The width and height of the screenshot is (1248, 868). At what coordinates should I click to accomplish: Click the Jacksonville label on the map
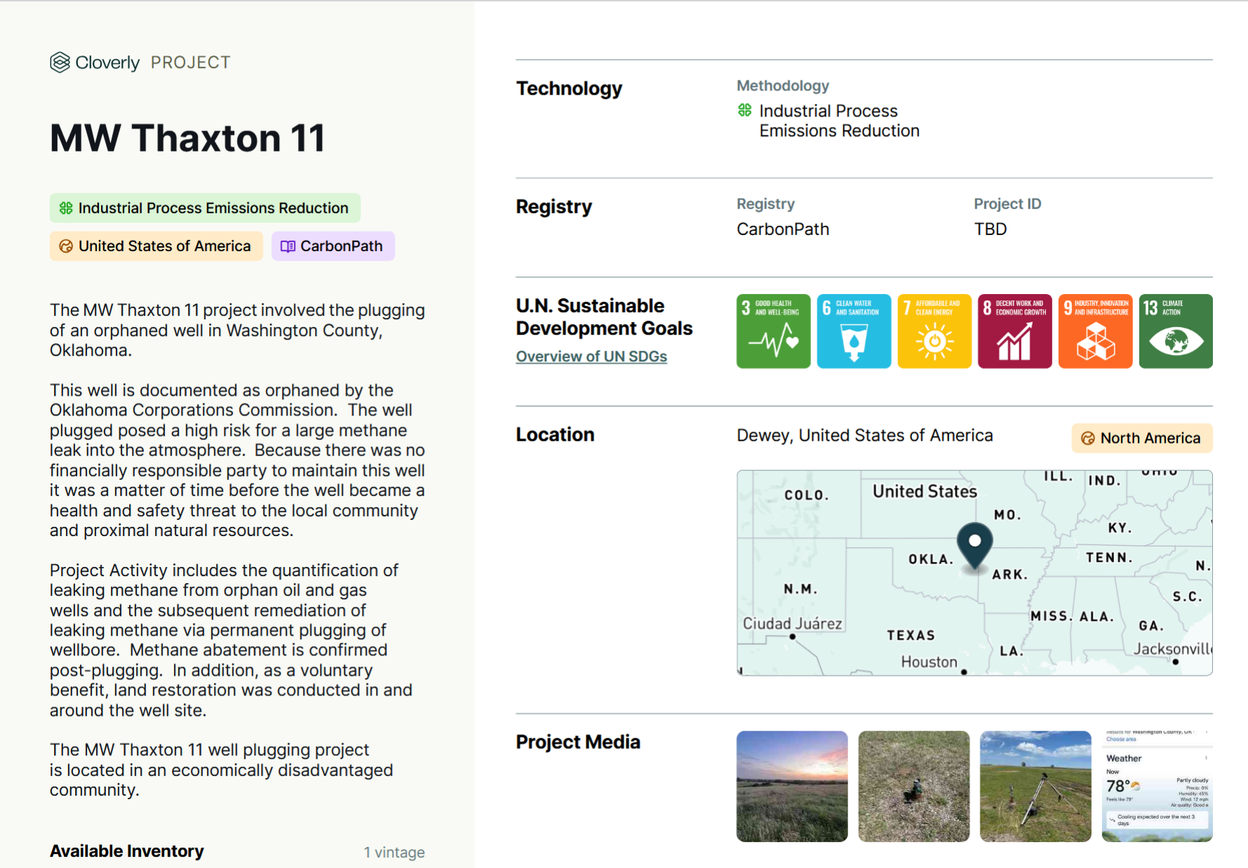(1172, 649)
